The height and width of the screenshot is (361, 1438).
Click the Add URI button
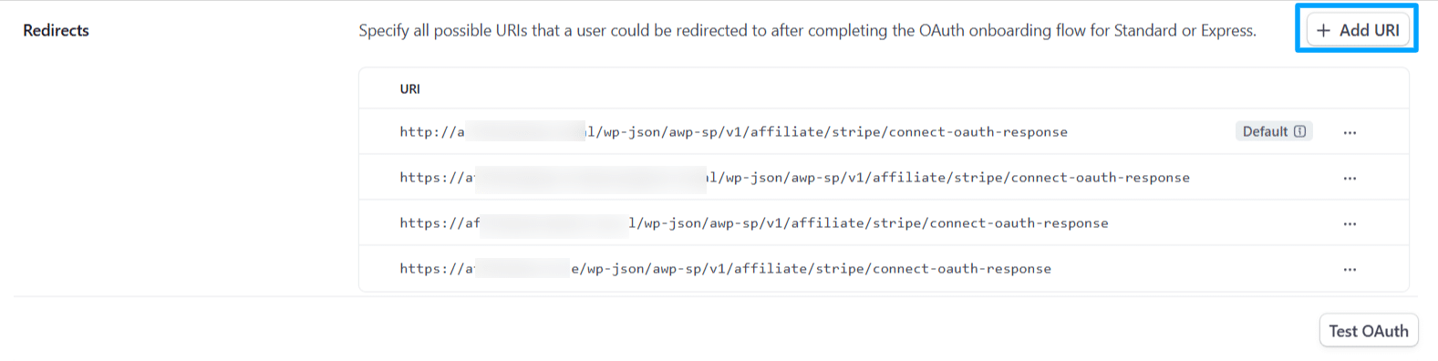(1358, 30)
